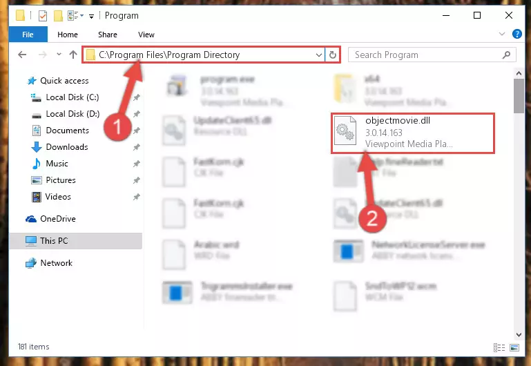
Task: Click the vertical scrollbar thumb
Action: tap(519, 96)
